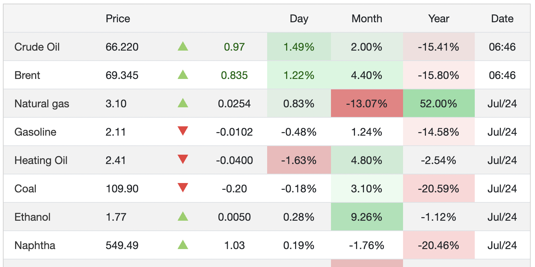Viewport: 535px width, 267px height.
Task: Select Ethanol price 1.77
Action: click(x=116, y=217)
